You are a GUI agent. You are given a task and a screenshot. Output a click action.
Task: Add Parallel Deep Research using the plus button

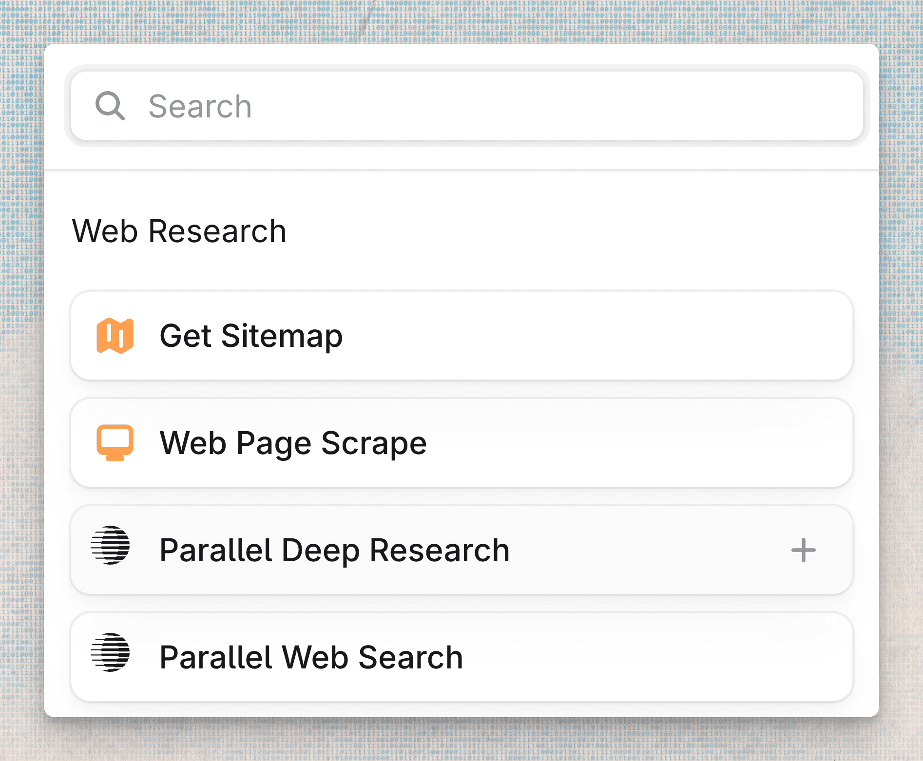803,550
